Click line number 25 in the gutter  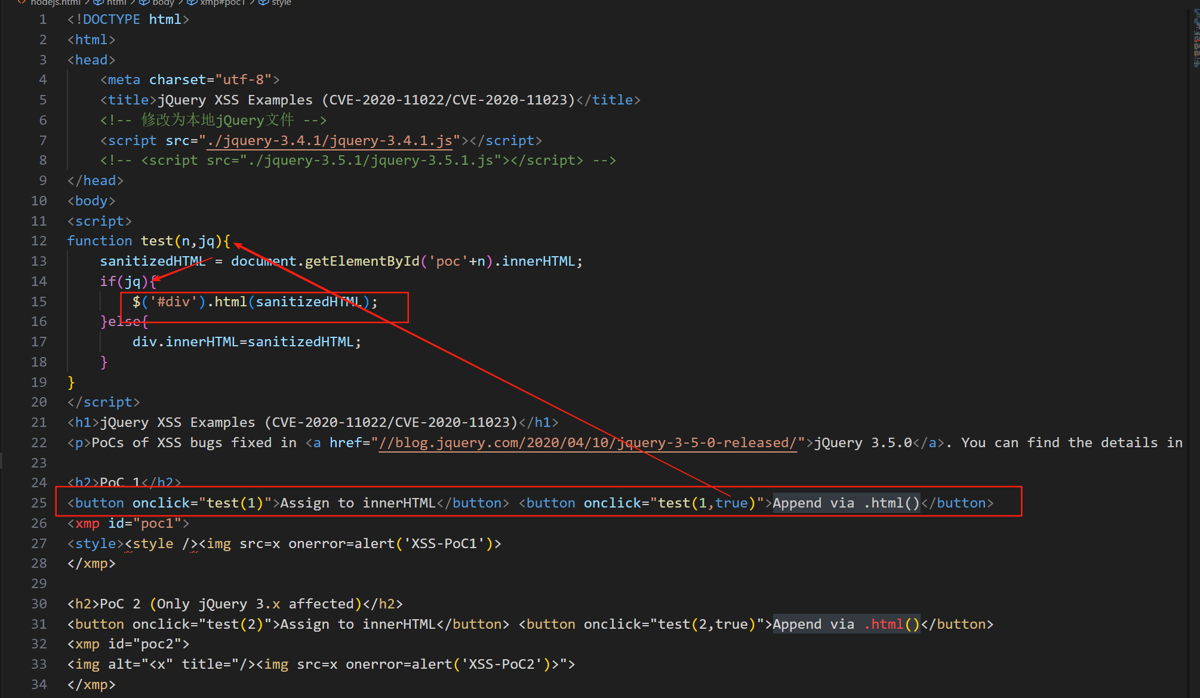pos(39,503)
